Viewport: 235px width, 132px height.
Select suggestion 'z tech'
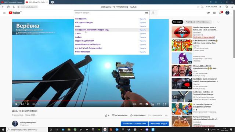[78, 33]
